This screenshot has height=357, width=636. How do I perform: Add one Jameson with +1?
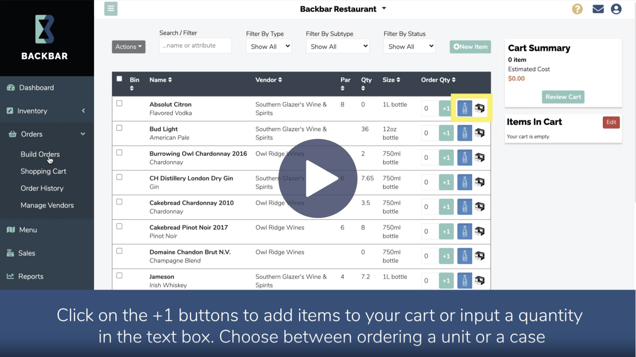coord(446,281)
